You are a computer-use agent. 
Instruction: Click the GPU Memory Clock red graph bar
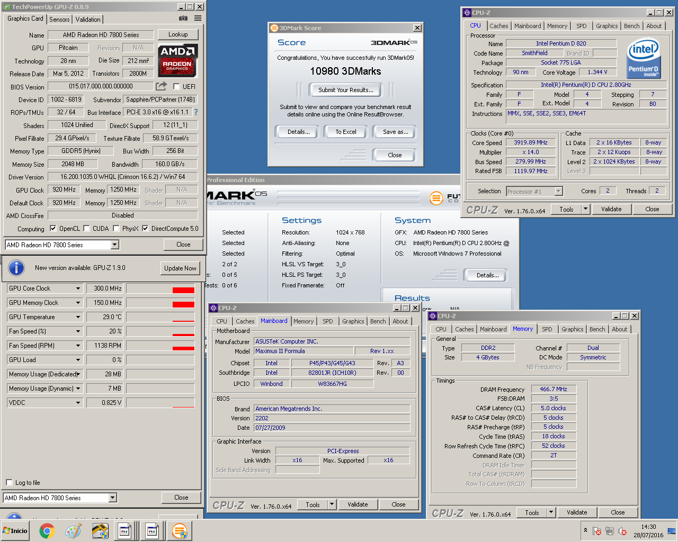coord(183,304)
